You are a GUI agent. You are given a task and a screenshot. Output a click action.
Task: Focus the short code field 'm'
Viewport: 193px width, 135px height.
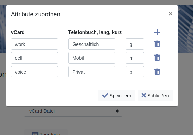click(135, 58)
